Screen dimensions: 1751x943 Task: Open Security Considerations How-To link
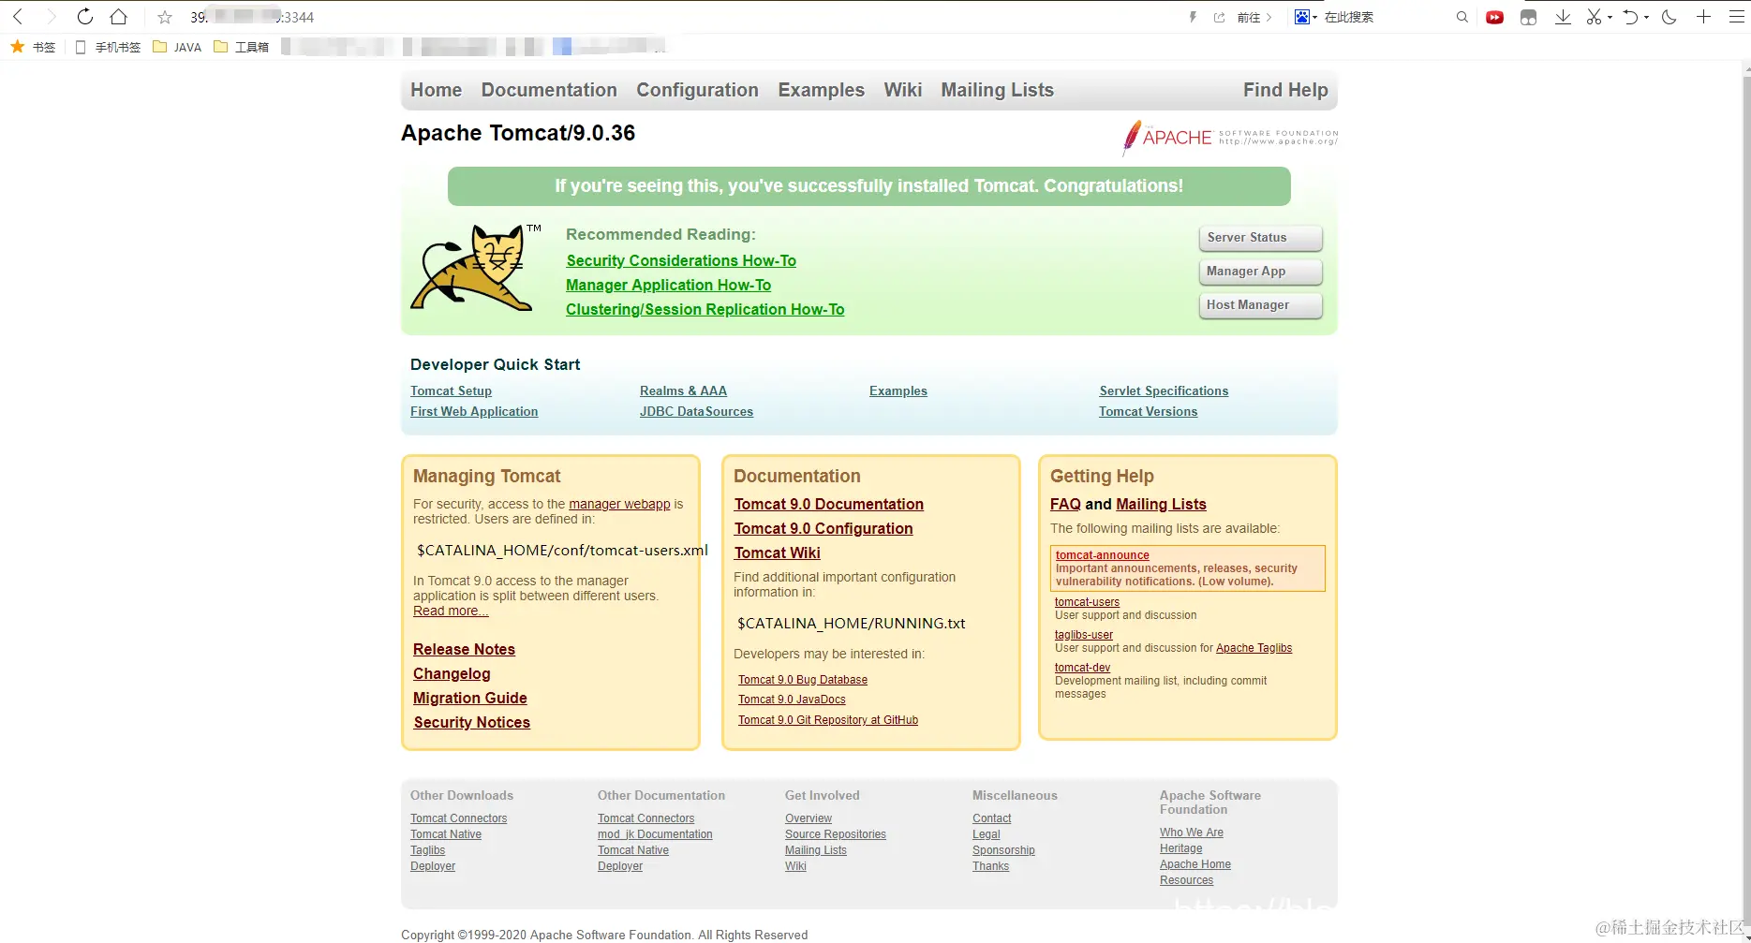681,261
